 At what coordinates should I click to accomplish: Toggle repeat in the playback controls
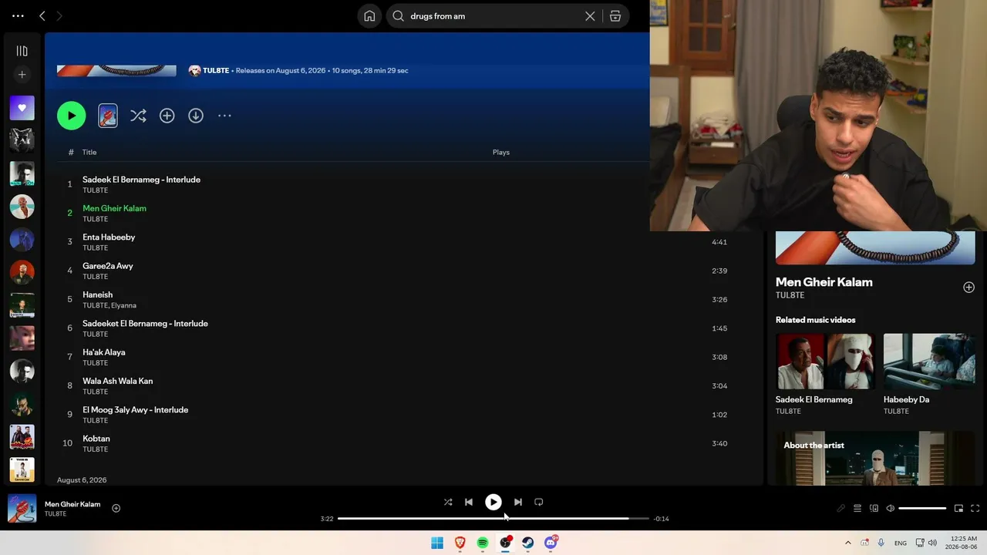pyautogui.click(x=539, y=502)
